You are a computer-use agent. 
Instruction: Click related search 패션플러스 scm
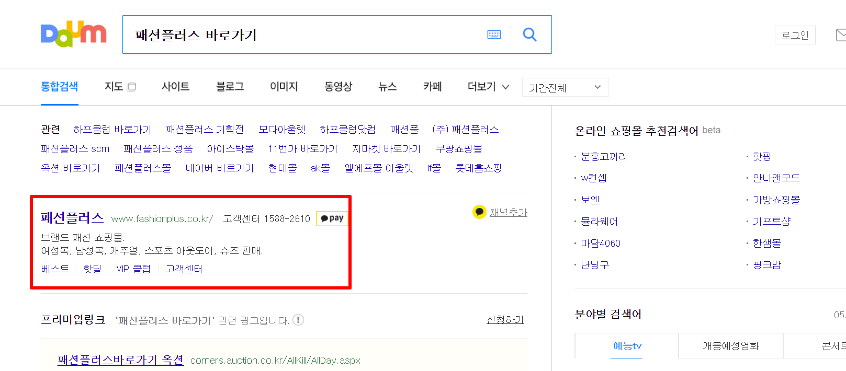pos(75,149)
